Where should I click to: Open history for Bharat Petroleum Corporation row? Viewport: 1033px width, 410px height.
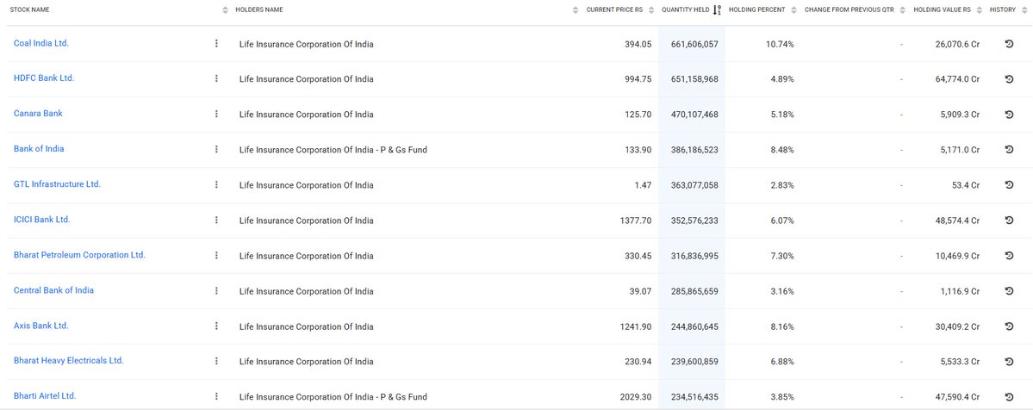click(1009, 256)
